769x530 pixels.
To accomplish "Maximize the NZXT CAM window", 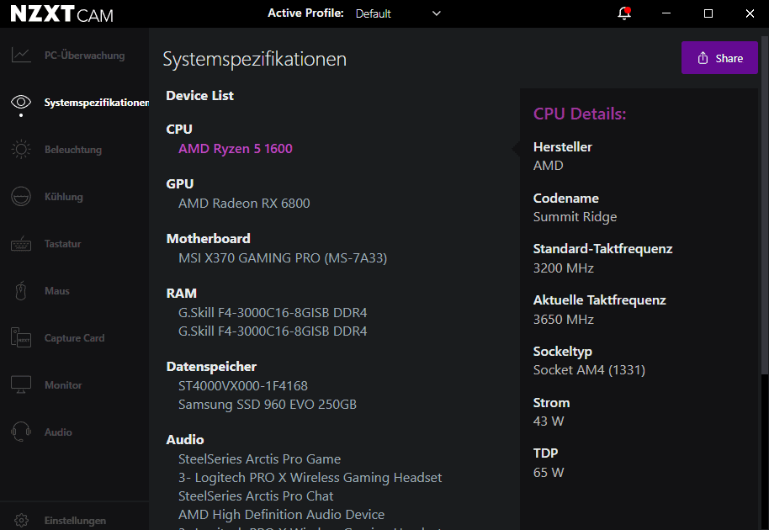I will click(708, 13).
